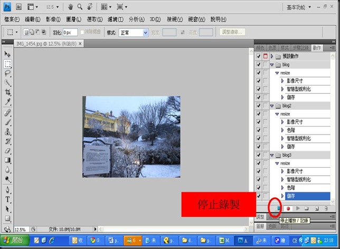
Task: Select the Path Selection tool
Action: point(7,209)
